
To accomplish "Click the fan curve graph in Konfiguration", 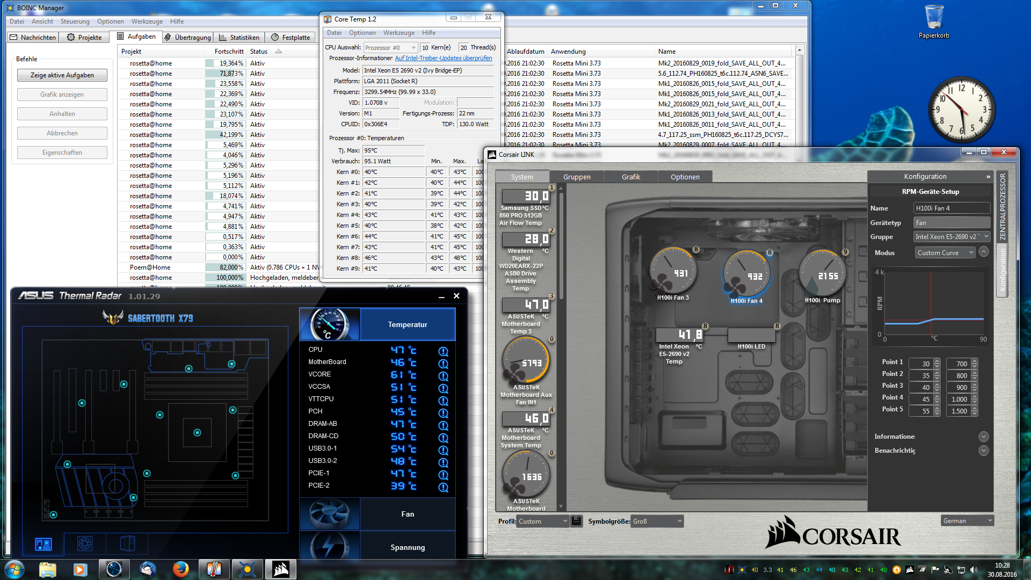I will (934, 303).
